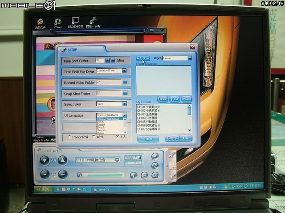Click the mute speaker icon beside volume bar
The width and height of the screenshot is (285, 213).
(80, 175)
